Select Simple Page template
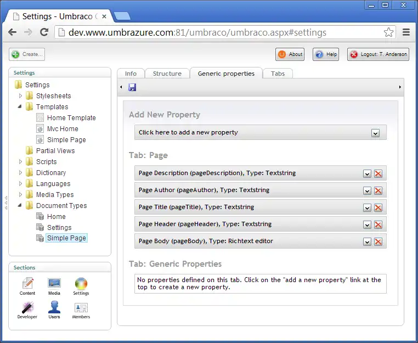Image resolution: width=418 pixels, height=343 pixels. (66, 140)
